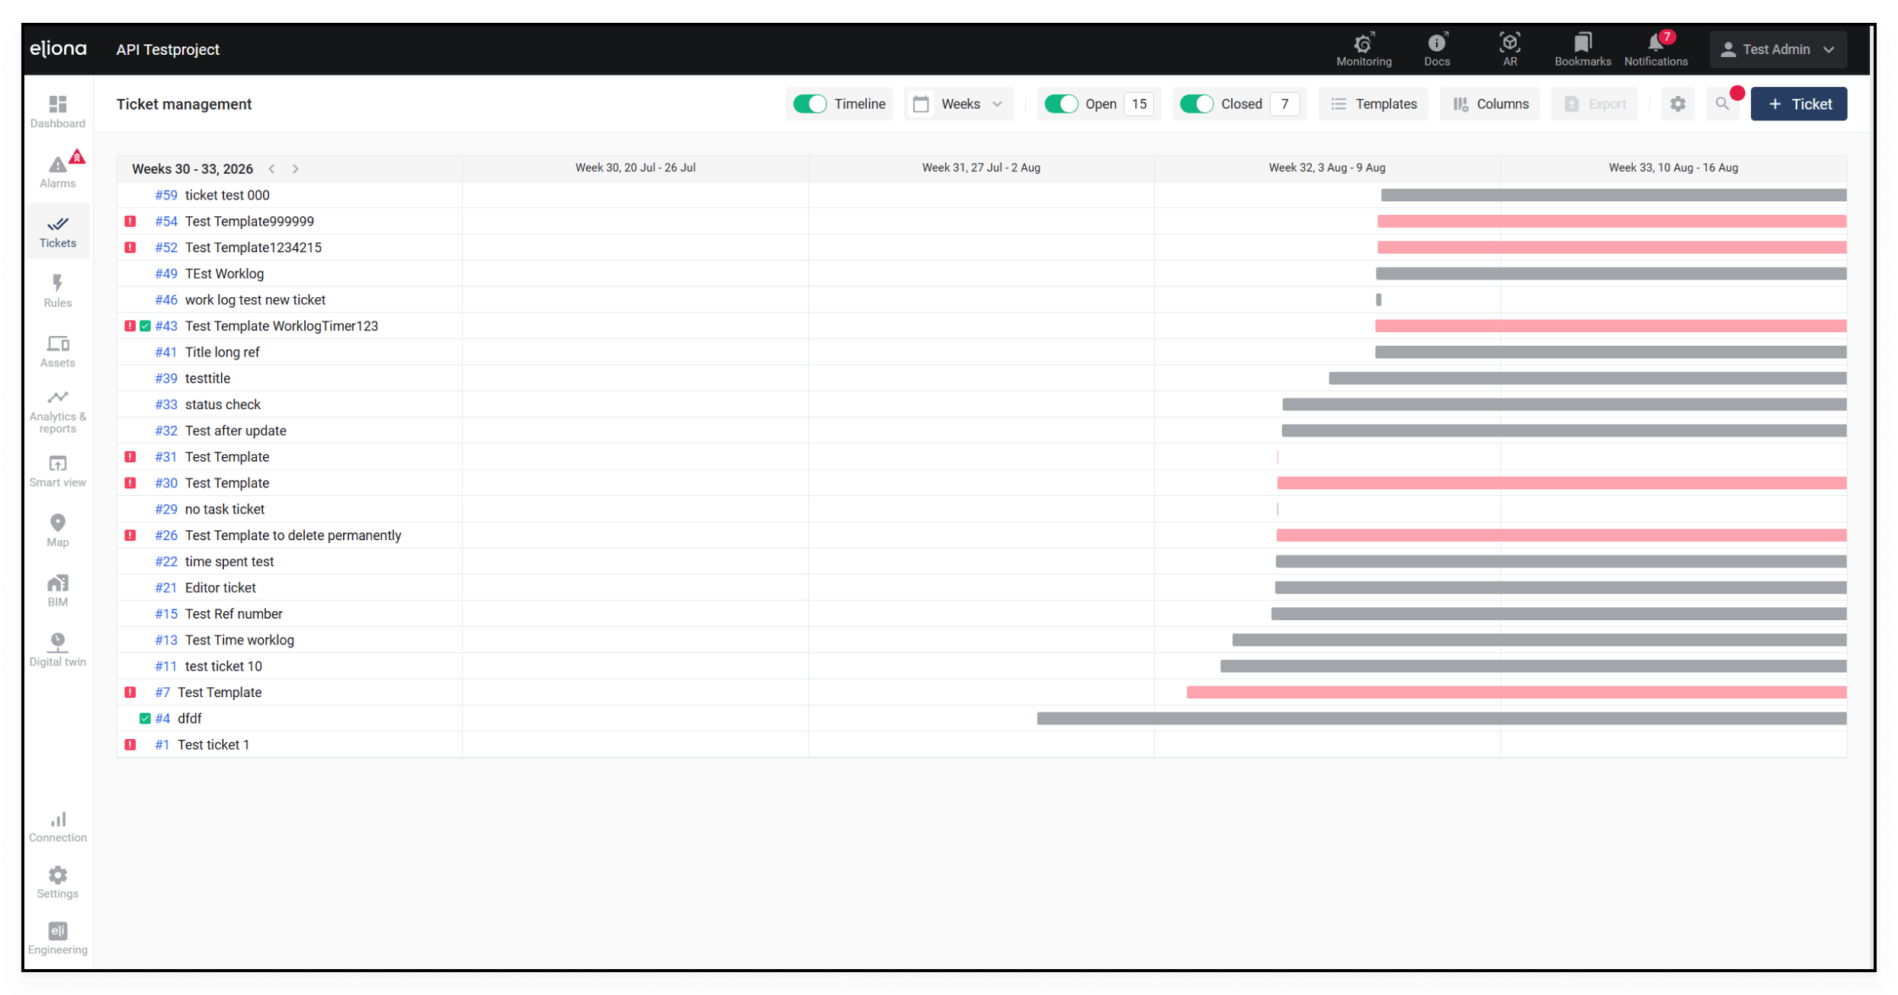
Task: Open Analytics & reports in sidebar
Action: [x=58, y=411]
